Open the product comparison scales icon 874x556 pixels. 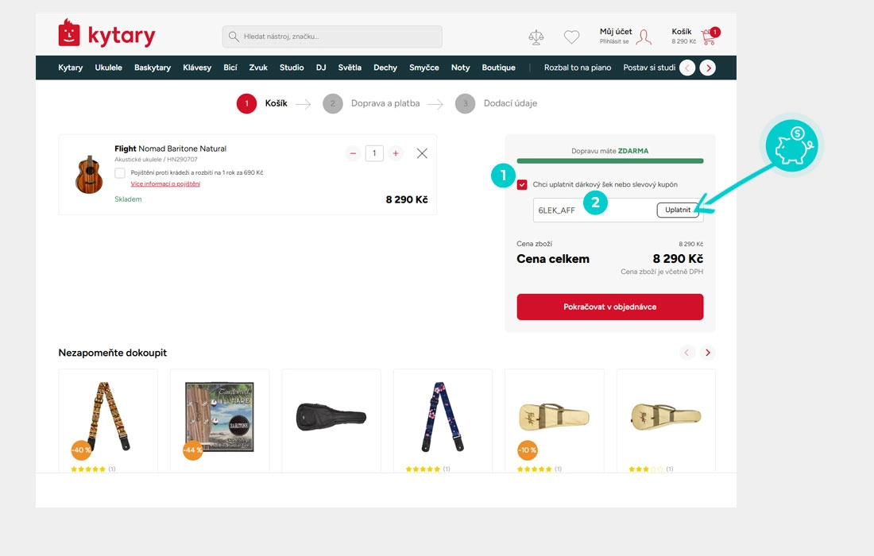(x=536, y=37)
